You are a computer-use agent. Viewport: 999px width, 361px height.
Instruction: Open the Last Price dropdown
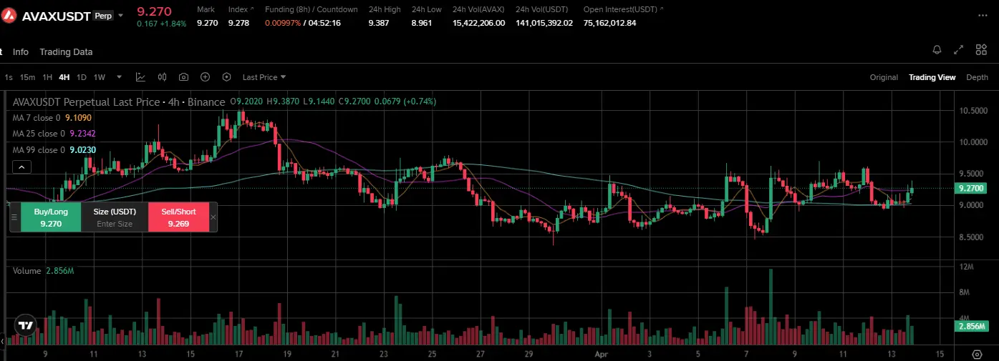264,77
